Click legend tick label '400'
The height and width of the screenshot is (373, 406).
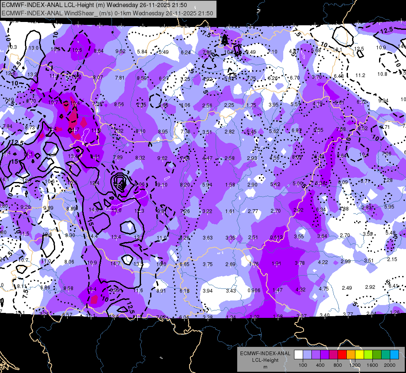click(320, 365)
